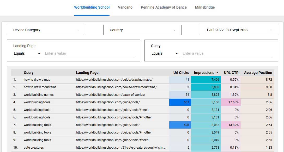Open the Country filter dropdown
This screenshot has height=152, width=284.
click(142, 30)
